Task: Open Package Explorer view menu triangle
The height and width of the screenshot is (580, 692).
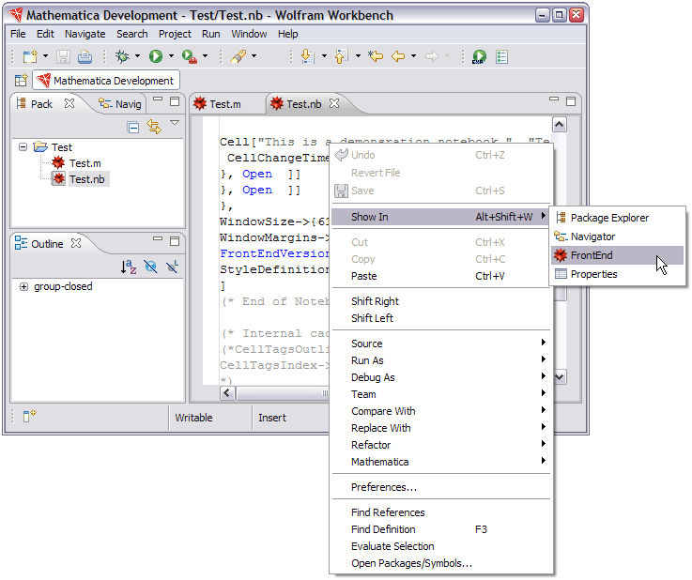Action: [175, 123]
